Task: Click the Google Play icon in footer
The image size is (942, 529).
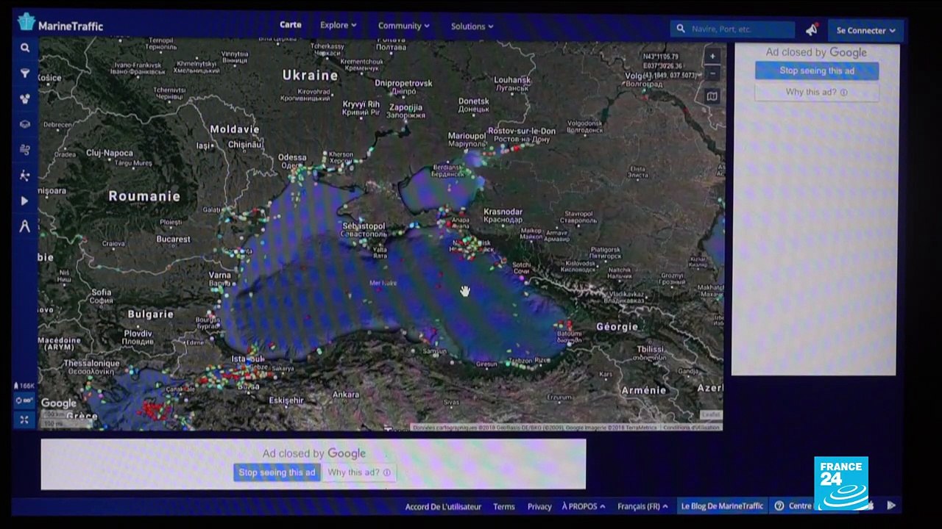Action: (x=891, y=505)
